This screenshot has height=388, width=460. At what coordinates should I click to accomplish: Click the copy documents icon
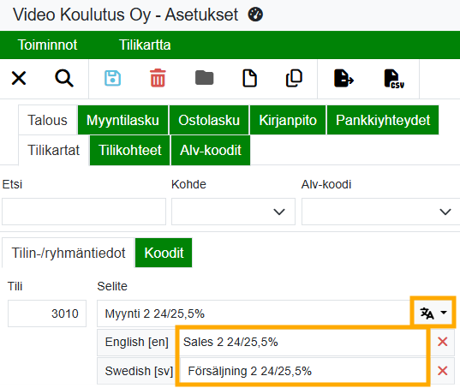pos(294,78)
